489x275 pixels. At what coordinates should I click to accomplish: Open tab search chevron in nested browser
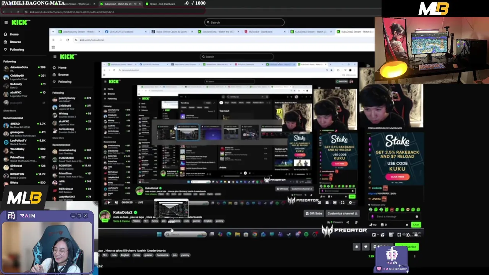coord(53,32)
